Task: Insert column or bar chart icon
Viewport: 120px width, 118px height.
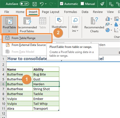Action: [108, 19]
